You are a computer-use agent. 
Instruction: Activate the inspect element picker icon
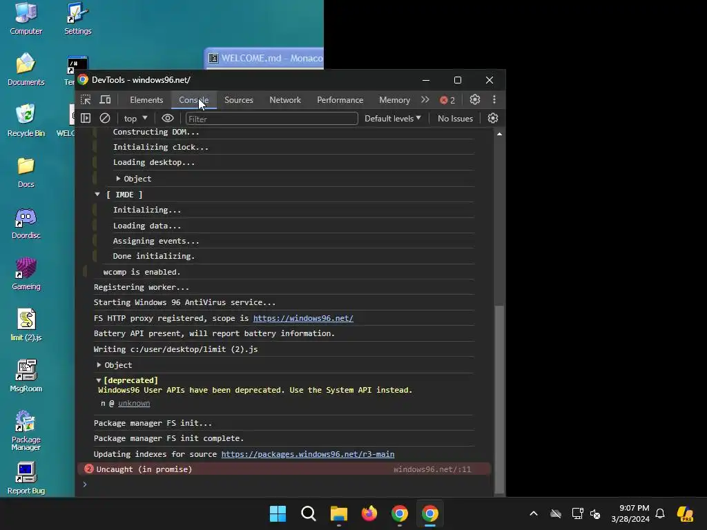coord(86,99)
